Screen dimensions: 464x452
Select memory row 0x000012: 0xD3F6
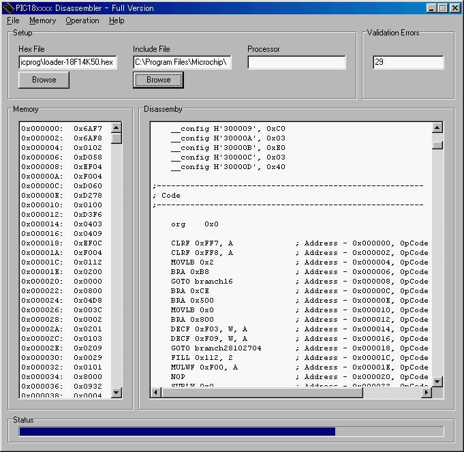tap(61, 214)
